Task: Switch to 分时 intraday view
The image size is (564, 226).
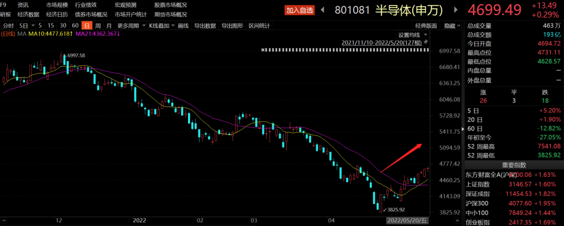Action: [x=8, y=26]
